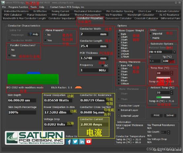This screenshot has height=153, width=183.
Task: Click the Temp Rise slider bar
Action: [x=163, y=78]
